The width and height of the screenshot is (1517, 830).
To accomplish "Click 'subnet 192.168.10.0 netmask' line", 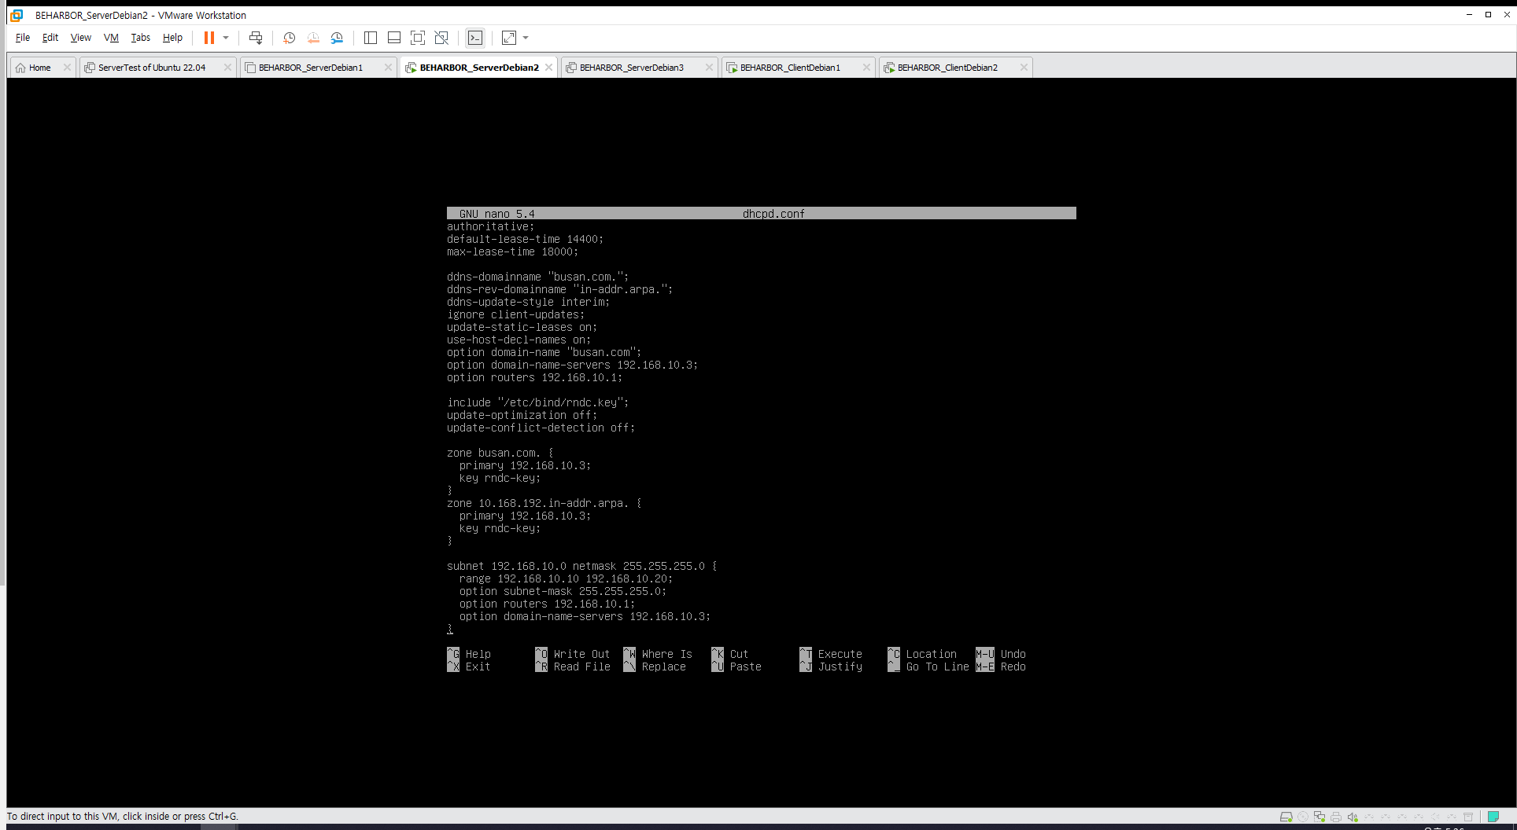I will click(x=582, y=566).
